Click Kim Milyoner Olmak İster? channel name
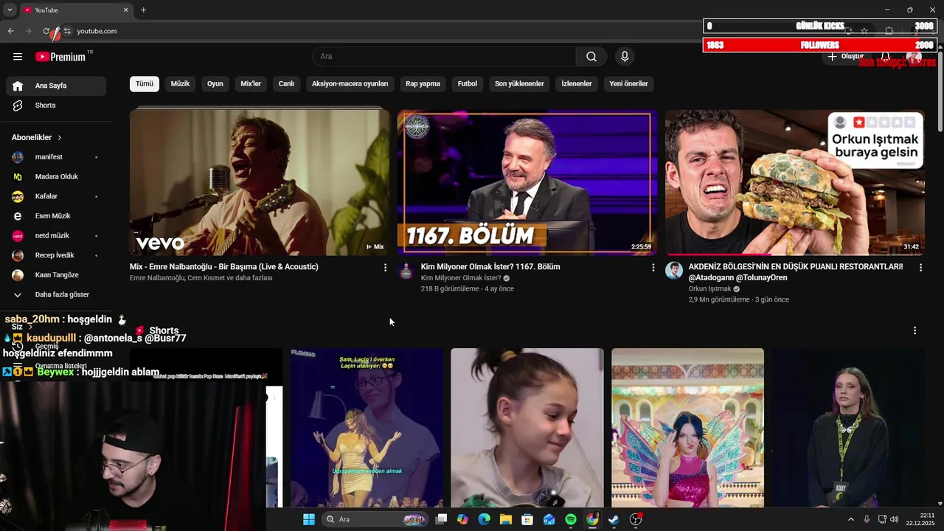 pyautogui.click(x=461, y=278)
